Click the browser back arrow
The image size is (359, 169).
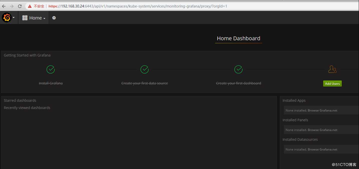coord(4,6)
